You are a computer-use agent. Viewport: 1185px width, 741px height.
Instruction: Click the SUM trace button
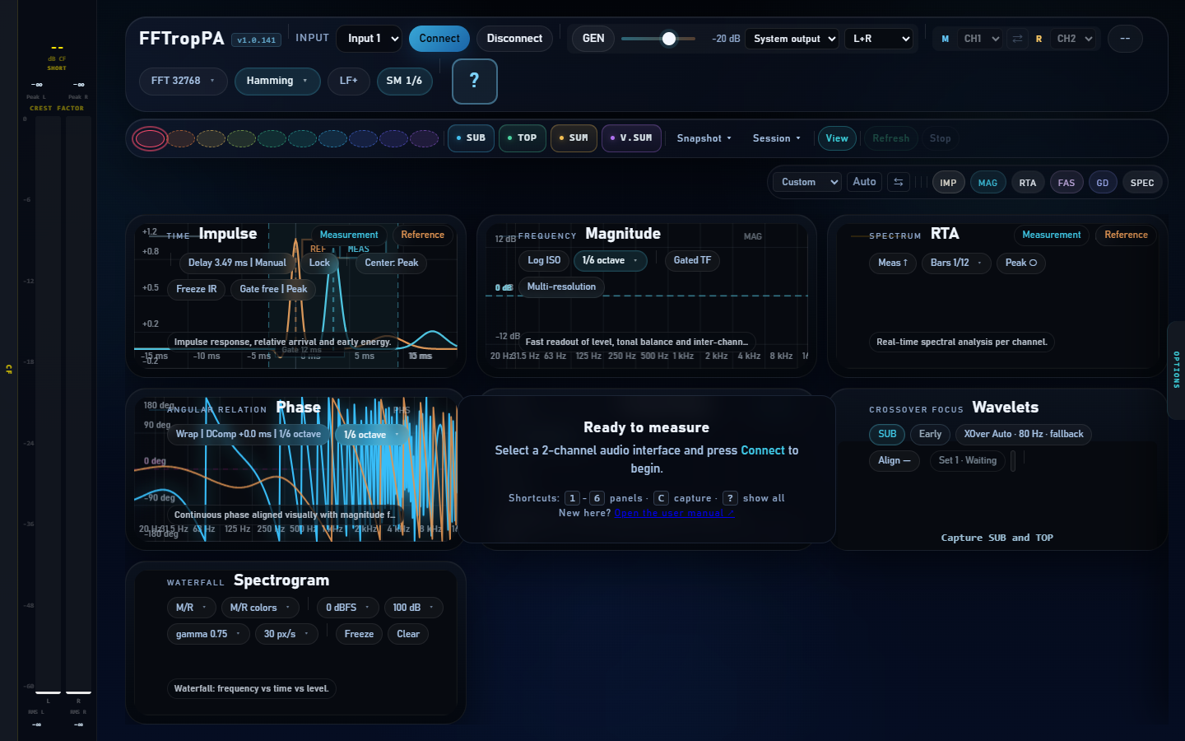click(x=574, y=138)
